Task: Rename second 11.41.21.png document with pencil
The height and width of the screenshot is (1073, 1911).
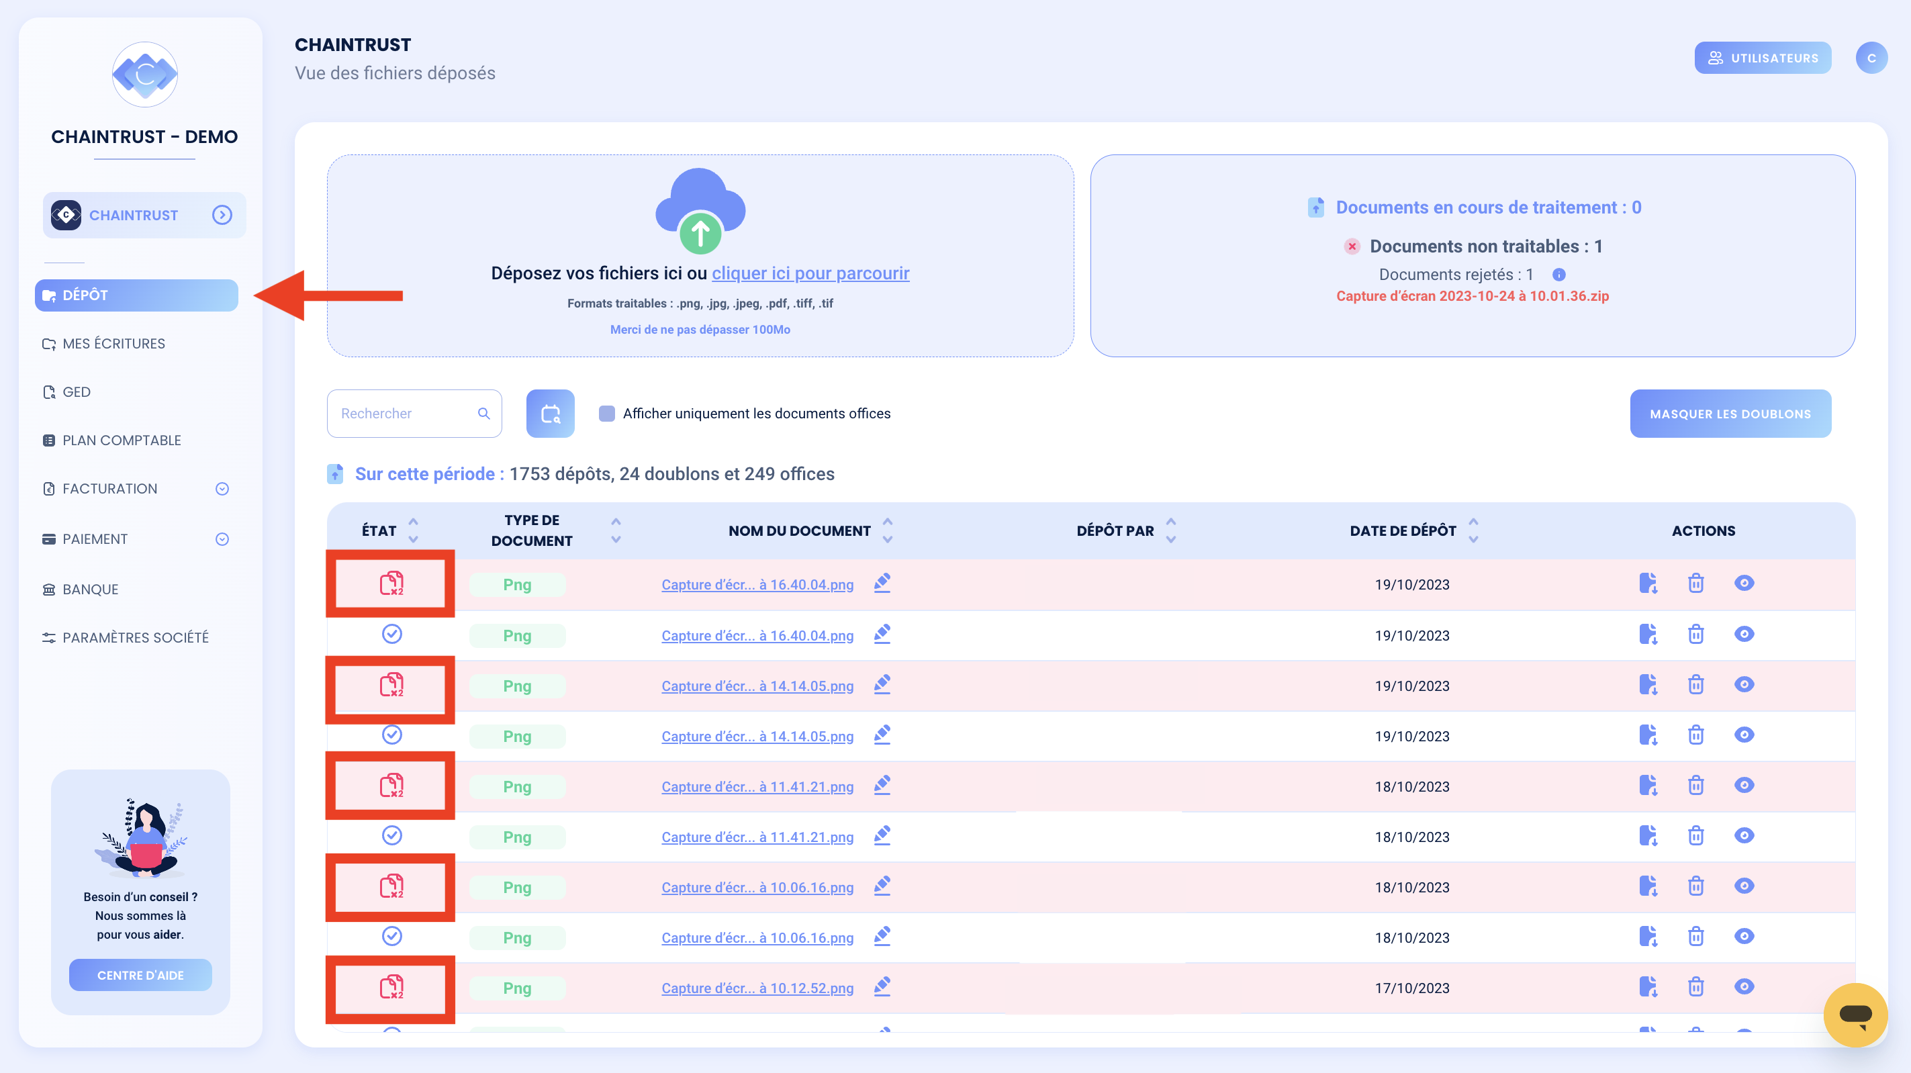Action: [882, 836]
